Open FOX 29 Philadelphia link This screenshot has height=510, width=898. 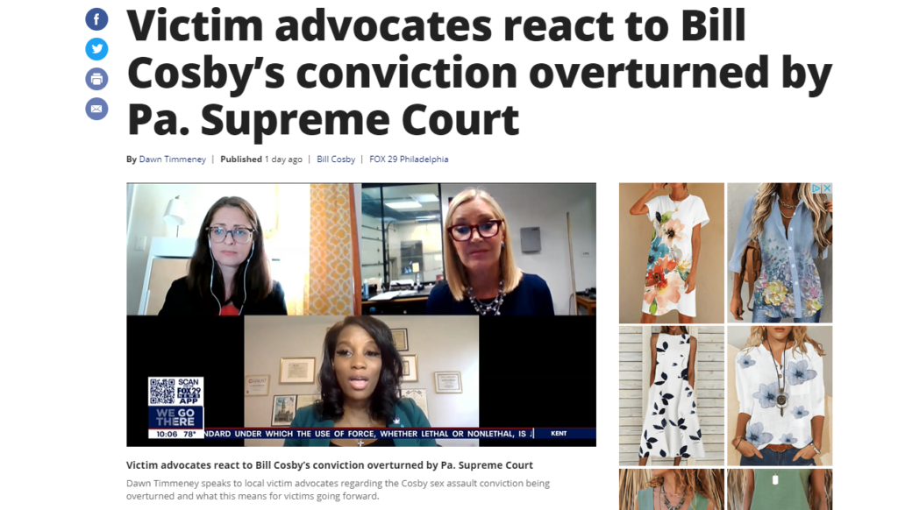(x=409, y=159)
